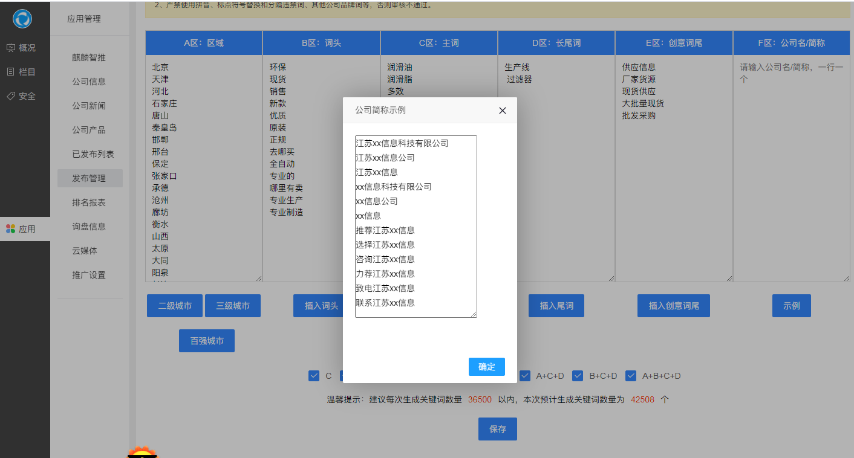Click 哪里有卖 in the 词头 list
The image size is (854, 458).
pos(287,188)
